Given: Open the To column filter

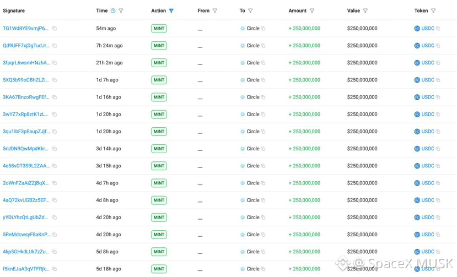Looking at the screenshot, I should pos(250,11).
